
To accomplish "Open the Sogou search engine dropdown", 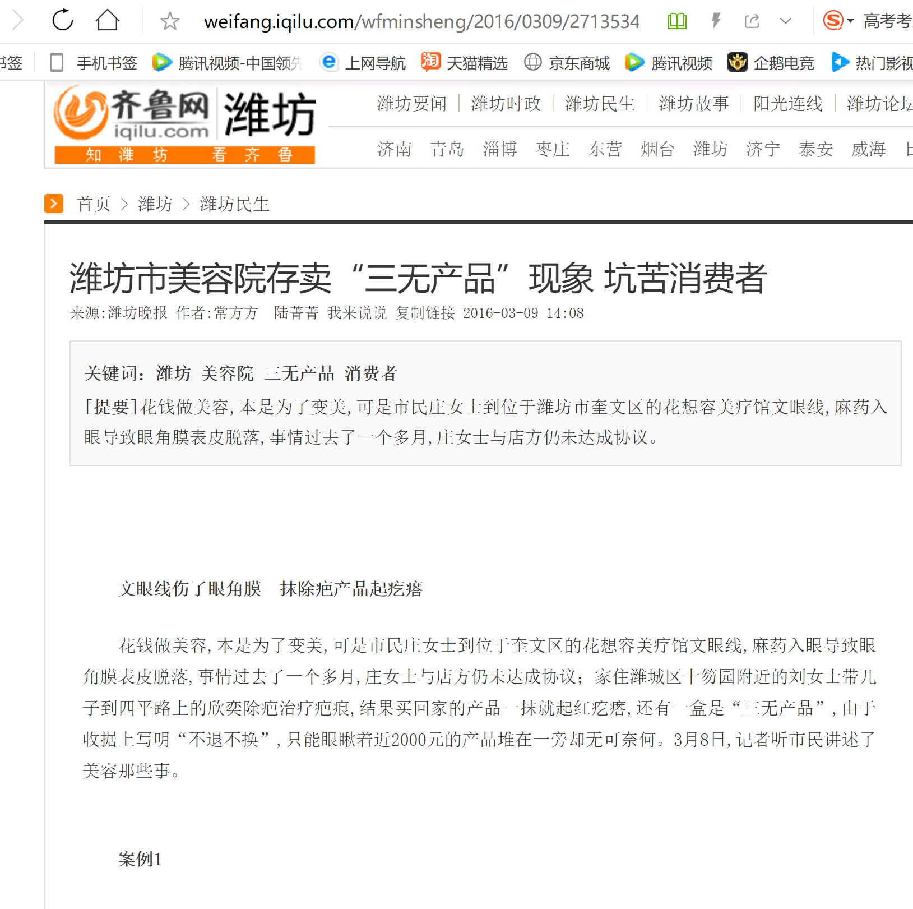I will point(838,21).
